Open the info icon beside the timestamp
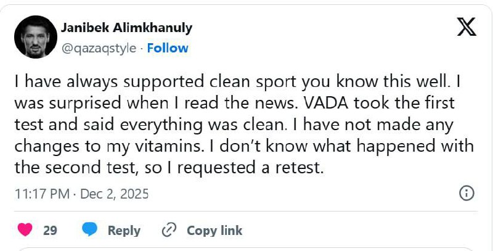493x251 pixels. [467, 193]
